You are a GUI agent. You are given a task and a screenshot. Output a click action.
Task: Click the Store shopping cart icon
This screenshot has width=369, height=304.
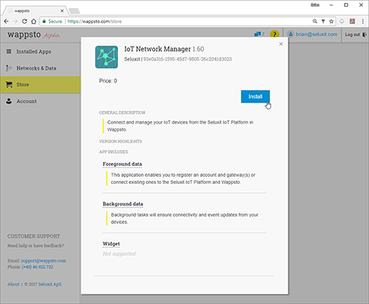click(9, 84)
